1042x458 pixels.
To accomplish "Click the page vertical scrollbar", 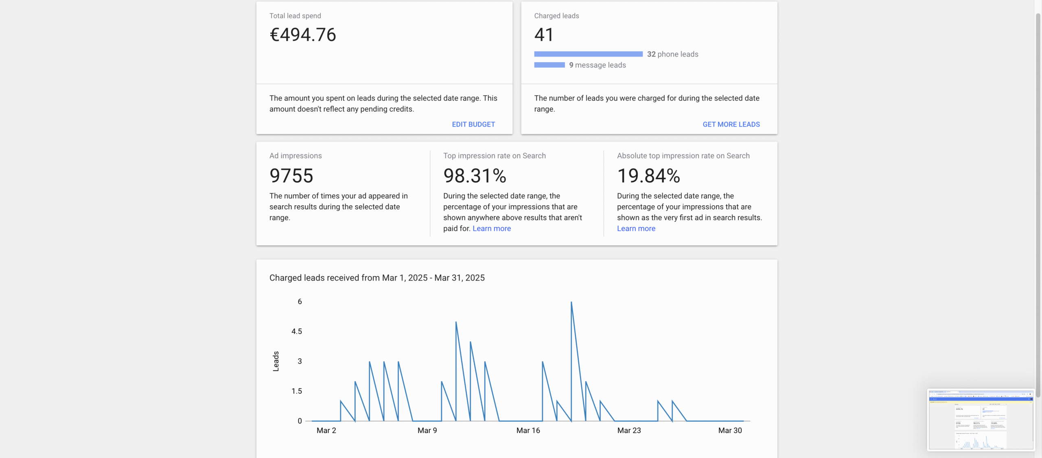I will click(1038, 204).
